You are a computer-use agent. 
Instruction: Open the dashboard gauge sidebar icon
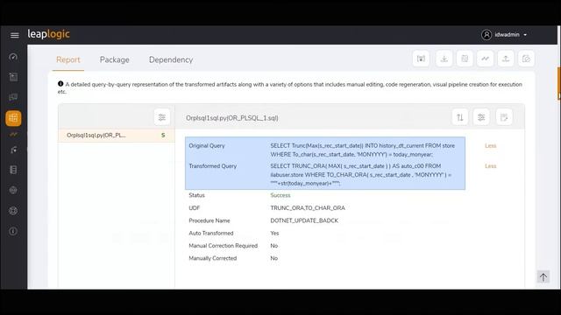[x=13, y=57]
